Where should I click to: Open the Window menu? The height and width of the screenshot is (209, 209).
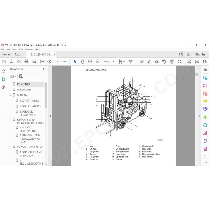29,50
